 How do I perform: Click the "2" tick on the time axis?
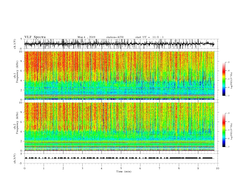(x=63, y=168)
